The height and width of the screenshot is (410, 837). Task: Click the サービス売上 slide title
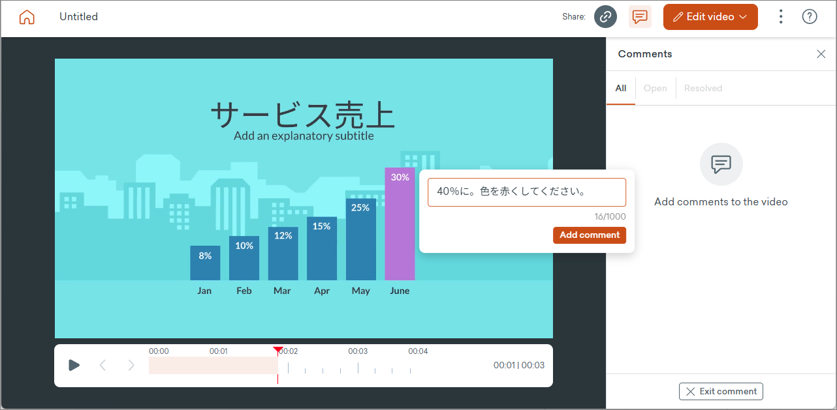303,115
